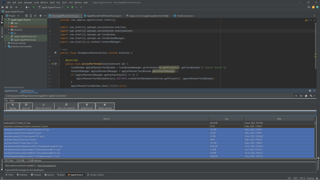Click the filter text field above file table
Image resolution: width=320 pixels, height=180 pixels.
tap(160, 113)
